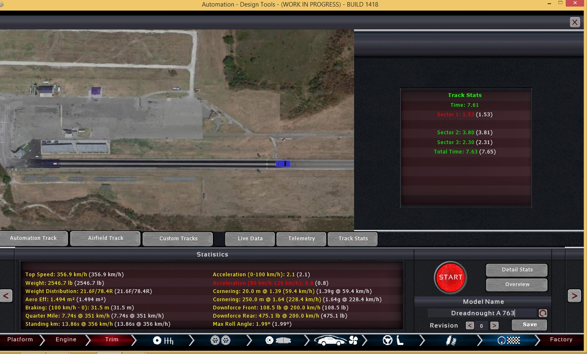Click the Quarter Mile 7.74s statistic

95,316
